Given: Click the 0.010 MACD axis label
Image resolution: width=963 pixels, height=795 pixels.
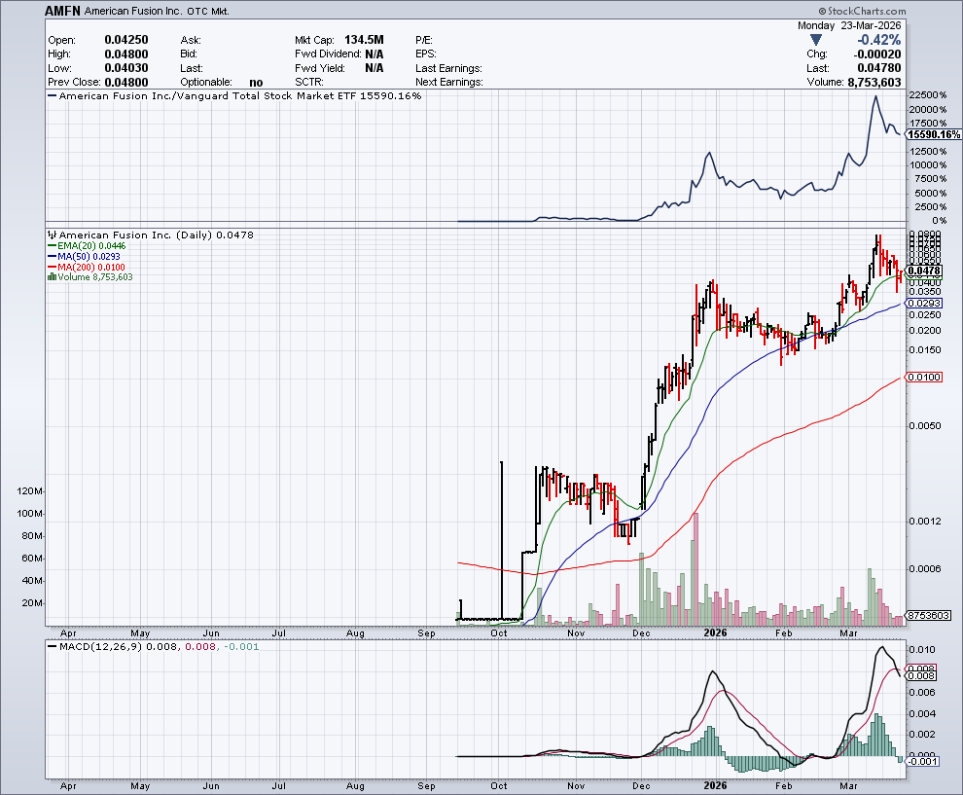Looking at the screenshot, I should pyautogui.click(x=922, y=650).
